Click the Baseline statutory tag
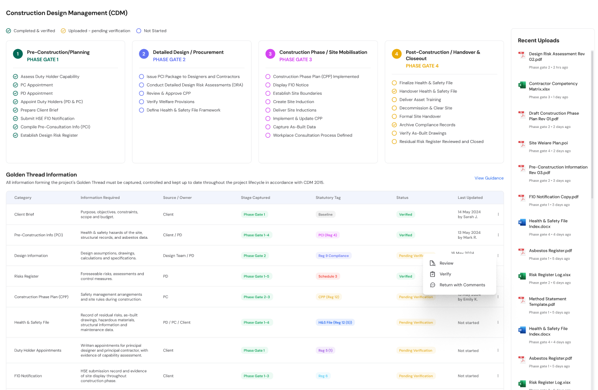Viewport: 598px width, 390px height. pyautogui.click(x=325, y=214)
